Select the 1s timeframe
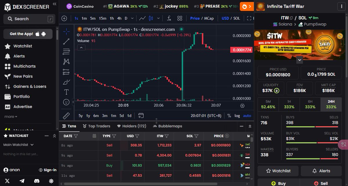Screen dimensions: 348x186 [x=76, y=18]
